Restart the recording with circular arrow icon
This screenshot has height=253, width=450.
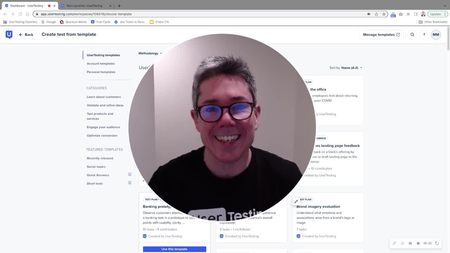[x=437, y=243]
